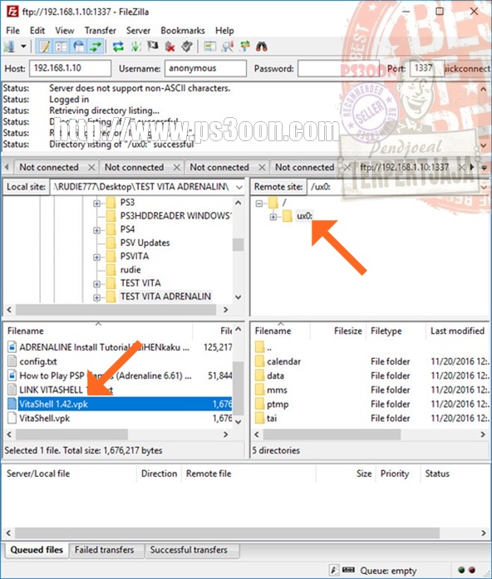Viewport: 492px width, 579px height.
Task: Expand the PSVITA folder in local tree
Action: [96, 257]
